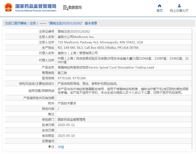
Task: Select approving department value 国家药品监督管理局
Action: pos(71,120)
